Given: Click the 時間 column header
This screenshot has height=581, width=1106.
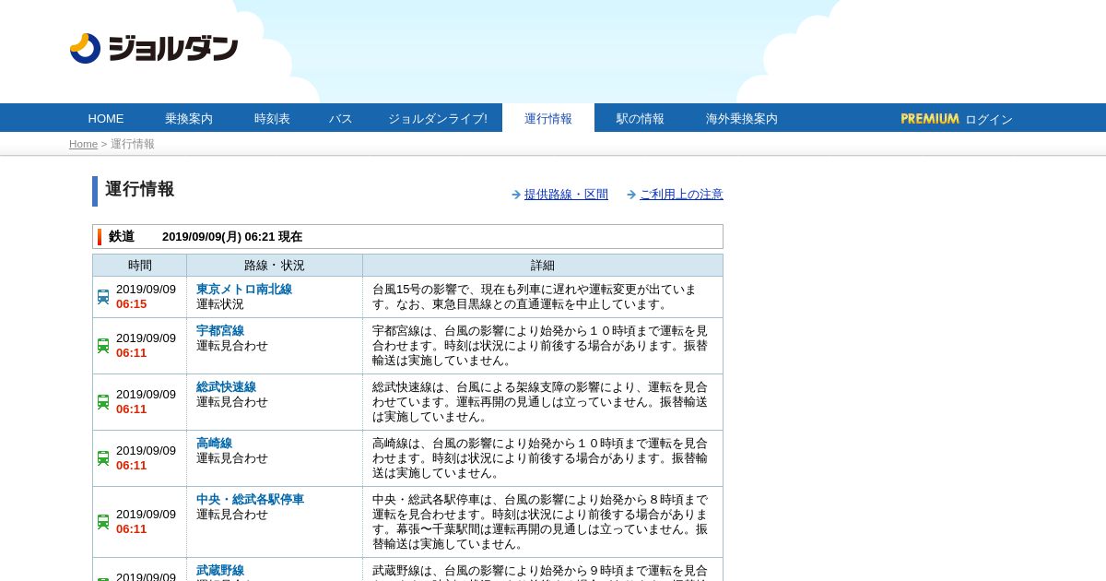Looking at the screenshot, I should [140, 266].
